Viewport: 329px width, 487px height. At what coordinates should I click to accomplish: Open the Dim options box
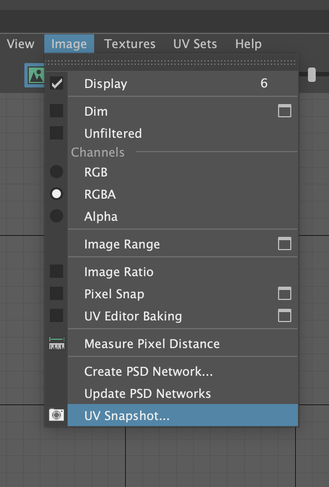point(285,111)
